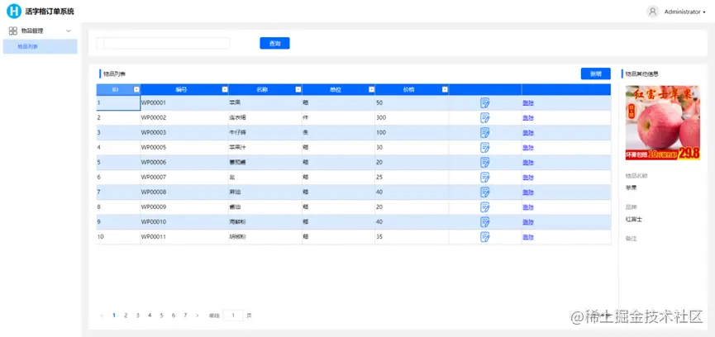Click the 查询 search button

[x=274, y=43]
